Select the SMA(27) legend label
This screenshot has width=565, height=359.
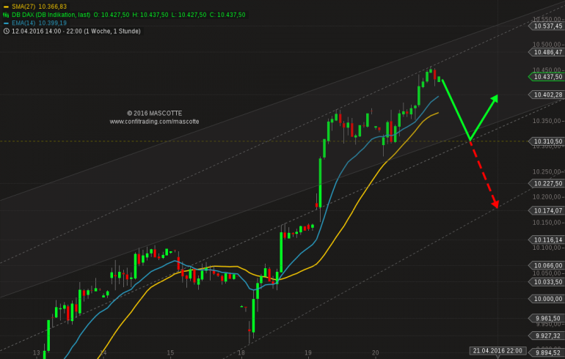pyautogui.click(x=23, y=7)
